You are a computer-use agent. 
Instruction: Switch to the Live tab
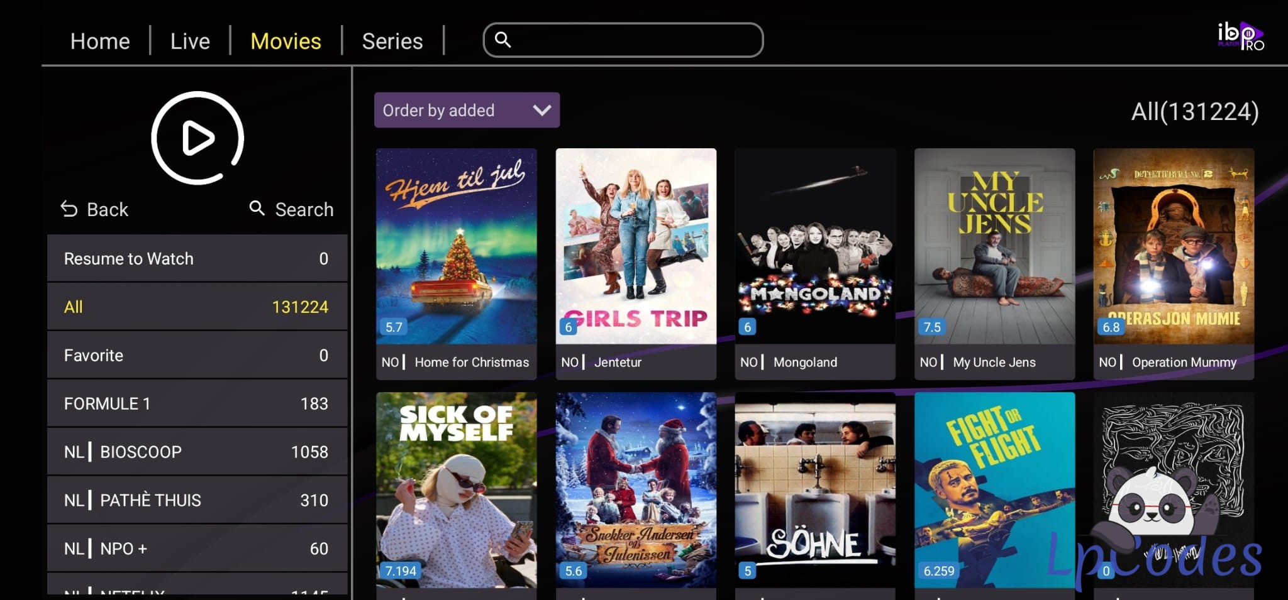[x=190, y=41]
